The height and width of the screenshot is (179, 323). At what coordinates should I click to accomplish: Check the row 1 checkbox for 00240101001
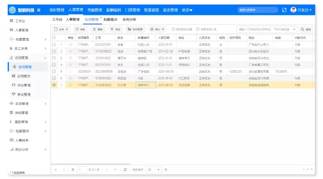[x=54, y=44]
